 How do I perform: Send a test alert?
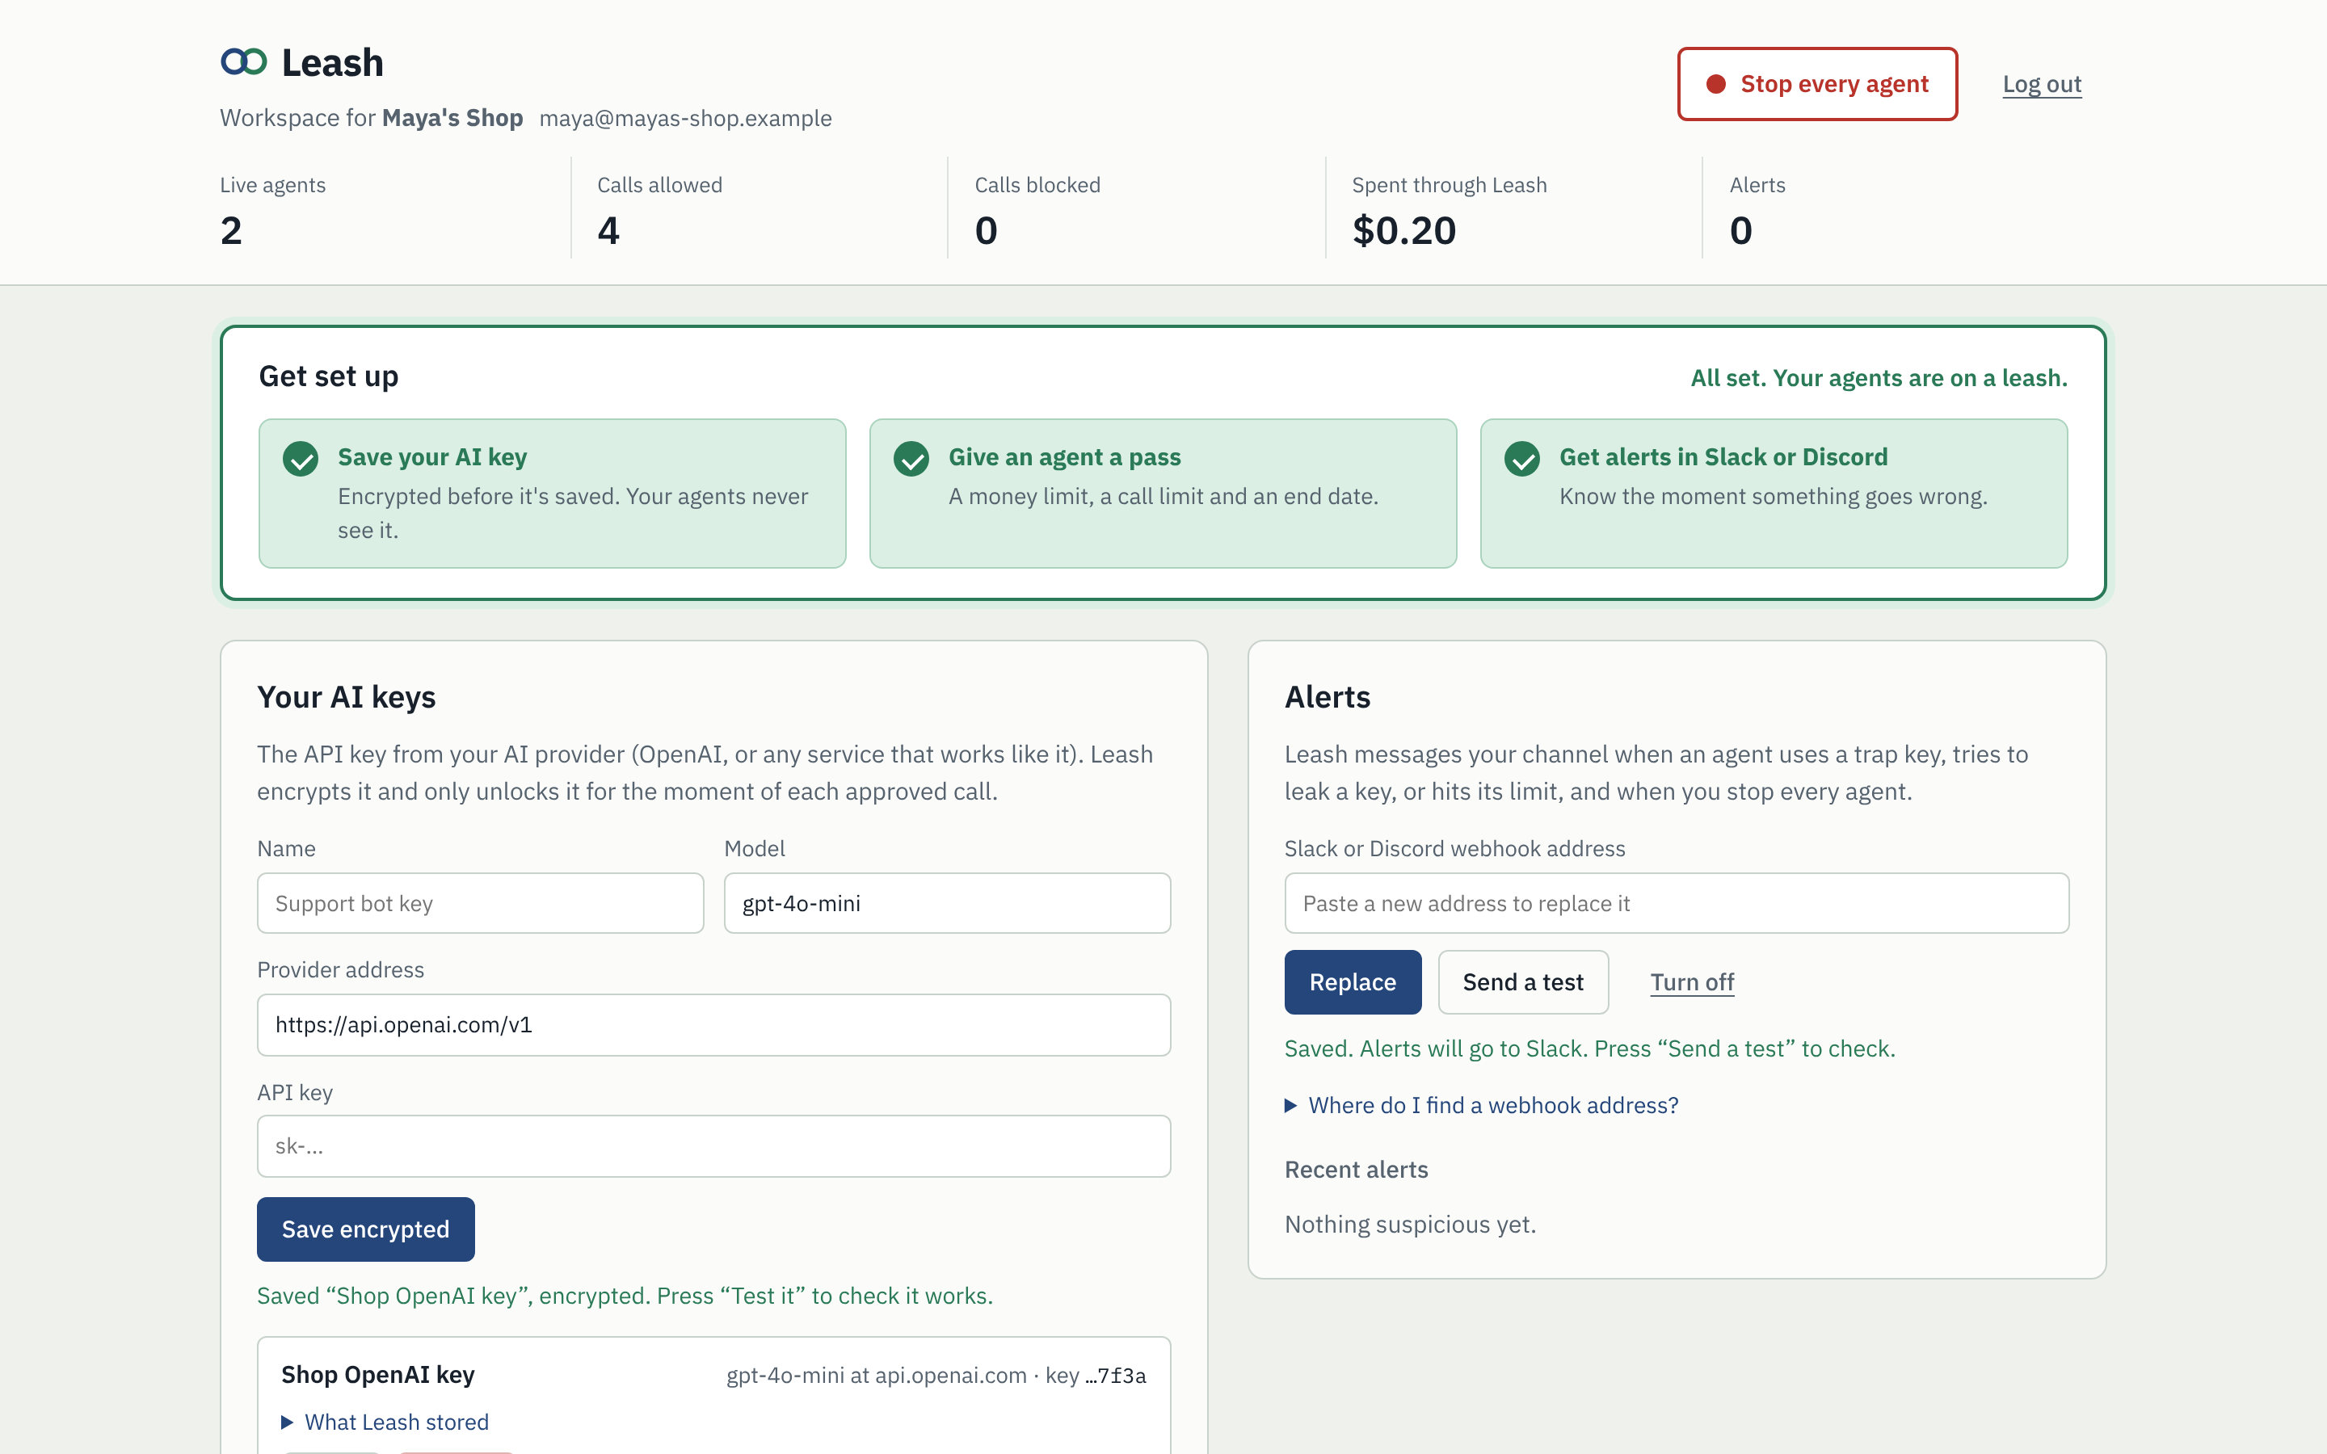1523,981
